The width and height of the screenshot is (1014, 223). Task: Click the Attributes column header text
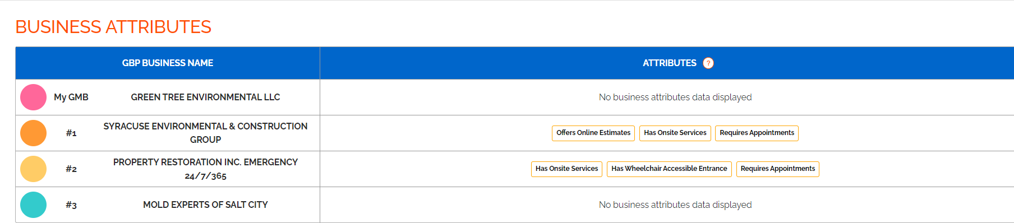[670, 63]
